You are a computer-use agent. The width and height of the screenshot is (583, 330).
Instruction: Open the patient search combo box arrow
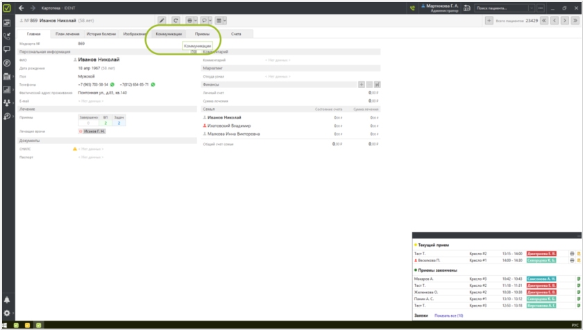[x=532, y=8]
